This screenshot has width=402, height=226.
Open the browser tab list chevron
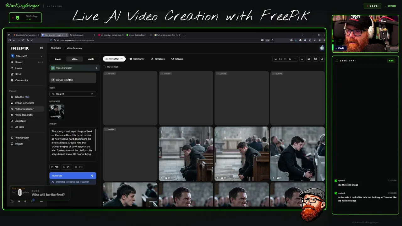302,35
